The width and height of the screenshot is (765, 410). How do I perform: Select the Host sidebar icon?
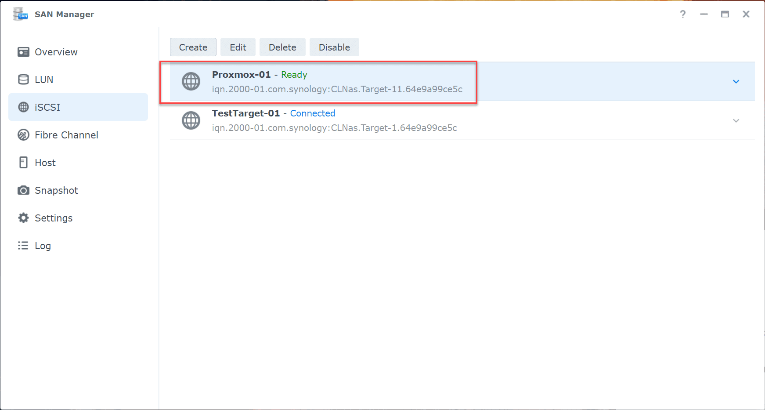[x=23, y=163]
